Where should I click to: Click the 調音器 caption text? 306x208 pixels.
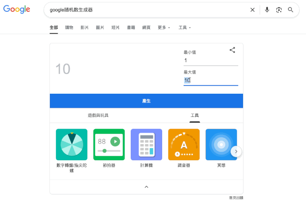click(184, 166)
